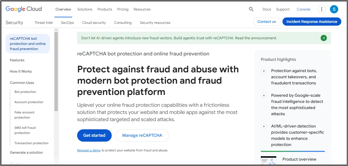Viewport: 348px width, 166px height.
Task: Open the three-dot overflow menu
Action: (x=321, y=9)
